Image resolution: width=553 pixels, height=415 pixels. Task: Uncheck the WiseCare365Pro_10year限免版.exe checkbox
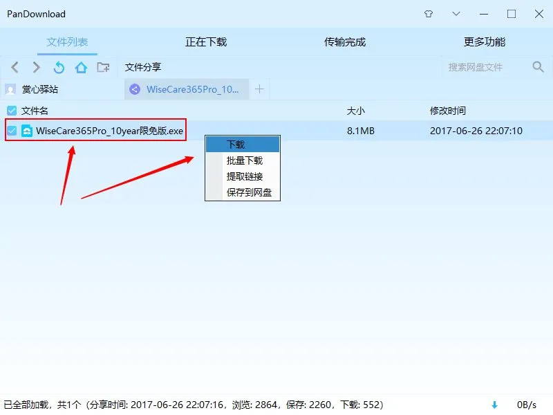coord(12,131)
